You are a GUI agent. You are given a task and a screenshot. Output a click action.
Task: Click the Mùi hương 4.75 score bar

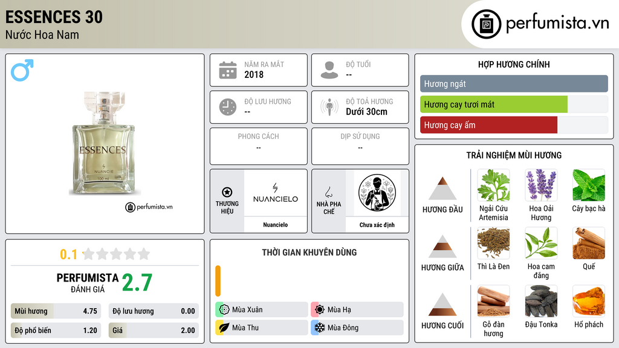click(x=56, y=311)
